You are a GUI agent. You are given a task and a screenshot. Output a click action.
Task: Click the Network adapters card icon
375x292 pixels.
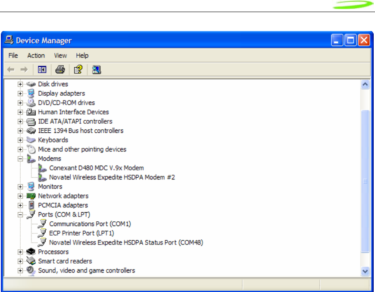click(x=31, y=196)
